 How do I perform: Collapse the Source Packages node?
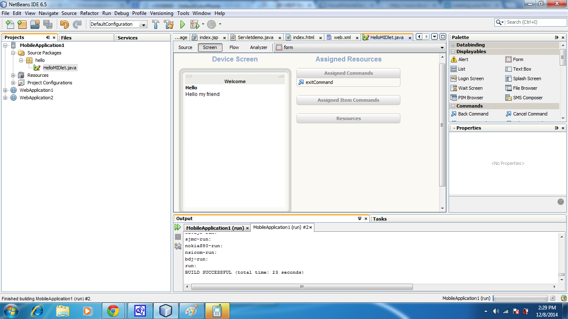[13, 53]
